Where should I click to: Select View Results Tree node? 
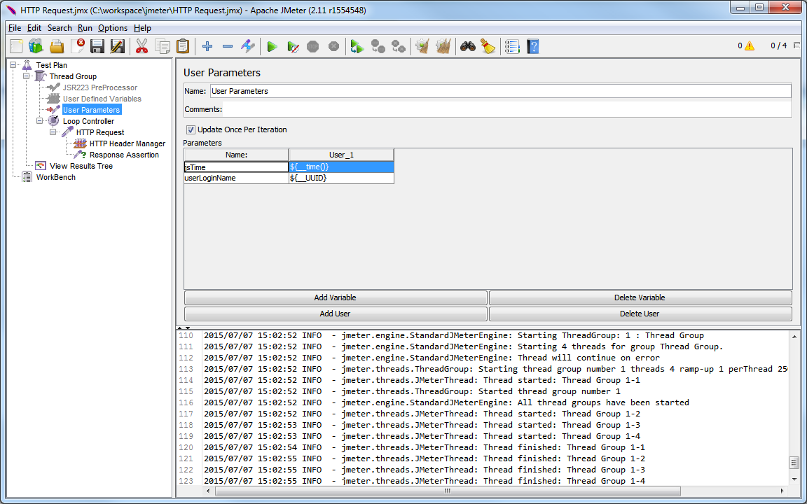click(81, 166)
